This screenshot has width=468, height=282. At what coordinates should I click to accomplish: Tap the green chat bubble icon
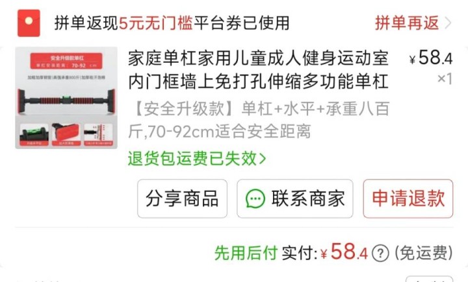(255, 198)
